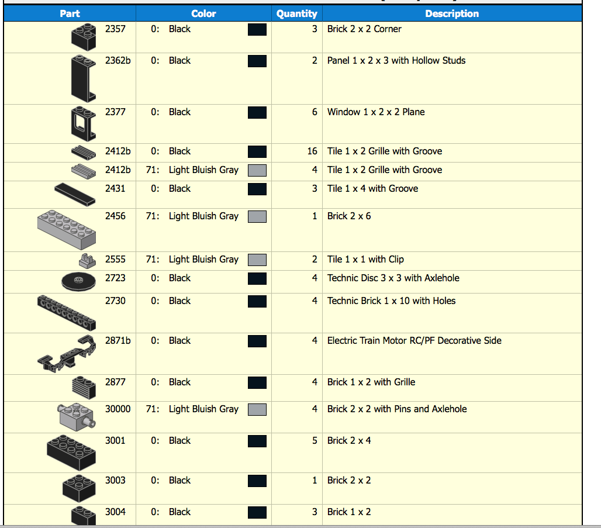Click the 2723 Technic disc image
The height and width of the screenshot is (528, 601).
point(78,281)
